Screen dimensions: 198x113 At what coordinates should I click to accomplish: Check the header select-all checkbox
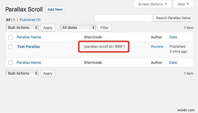tap(11, 37)
